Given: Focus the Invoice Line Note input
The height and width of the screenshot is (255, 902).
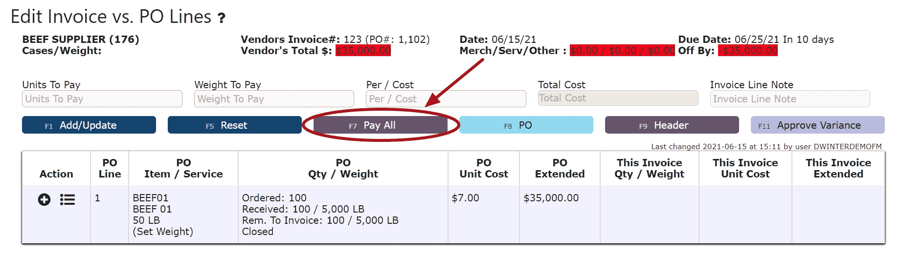Looking at the screenshot, I should tap(789, 99).
